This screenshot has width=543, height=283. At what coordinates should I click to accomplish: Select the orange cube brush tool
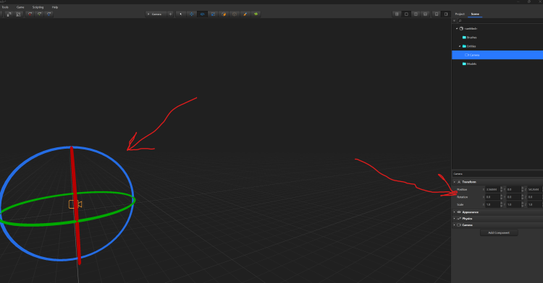pos(224,14)
